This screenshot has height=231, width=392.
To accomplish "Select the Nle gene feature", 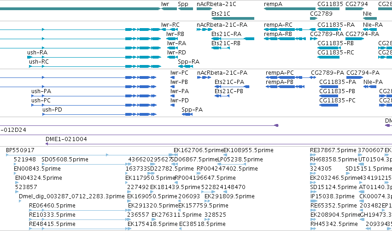I will coord(370,18).
